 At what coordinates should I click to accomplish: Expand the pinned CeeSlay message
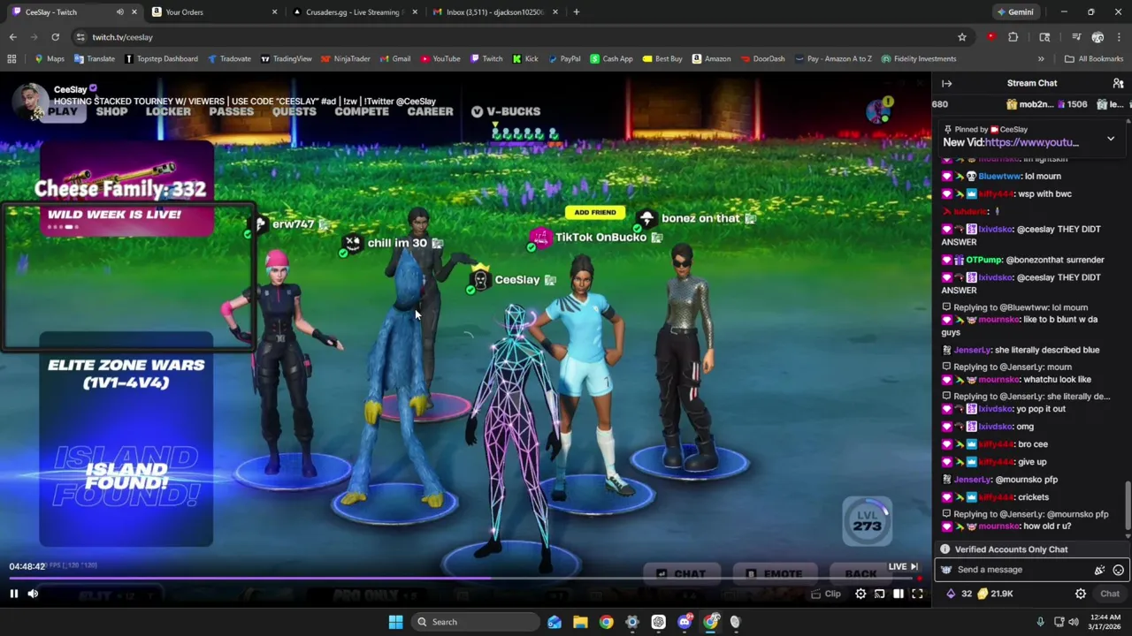tap(1111, 140)
